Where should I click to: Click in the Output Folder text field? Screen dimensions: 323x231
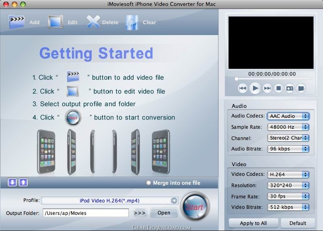[86, 213]
